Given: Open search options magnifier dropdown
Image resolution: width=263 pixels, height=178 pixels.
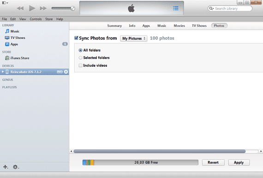Looking at the screenshot, I should (x=211, y=8).
